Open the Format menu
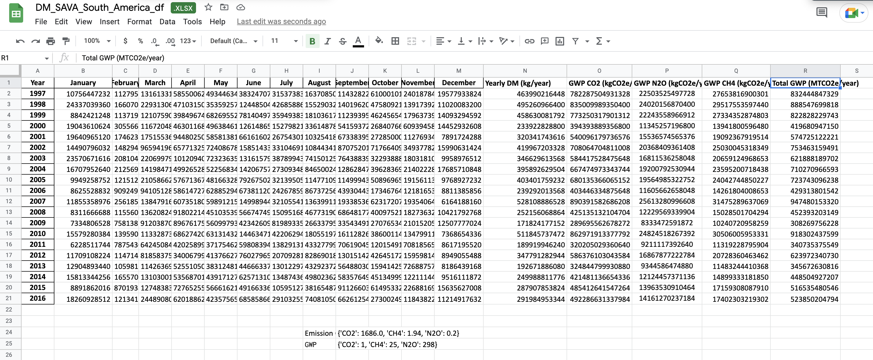The height and width of the screenshot is (360, 873). (x=139, y=22)
